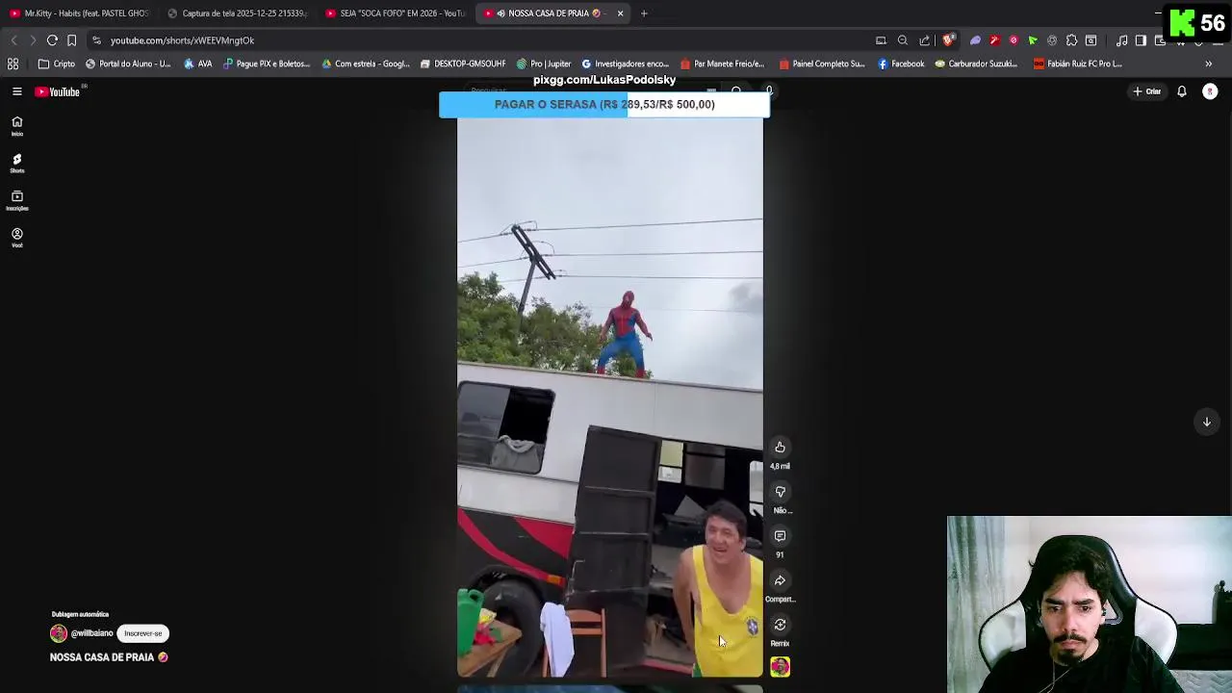Go to next short with down arrow

pyautogui.click(x=1206, y=422)
